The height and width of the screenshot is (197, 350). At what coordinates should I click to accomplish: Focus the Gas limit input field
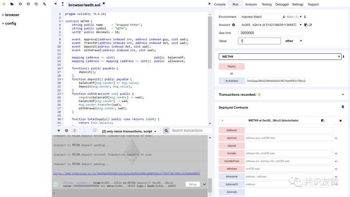(x=271, y=33)
